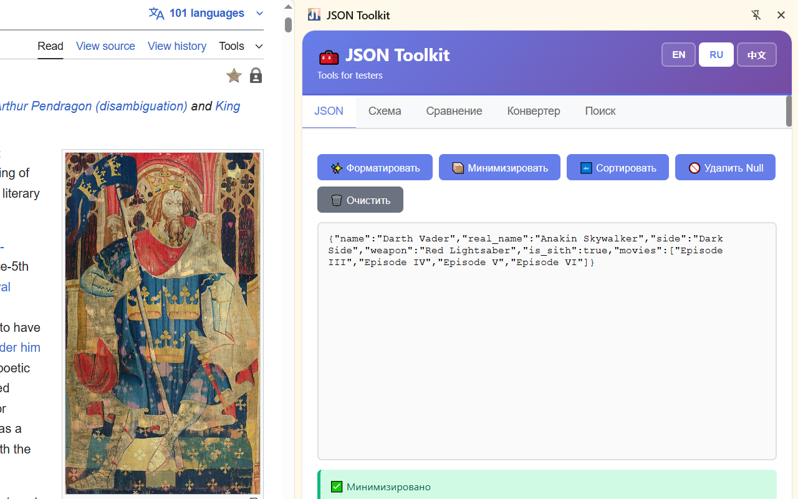Click the JSON Toolkit header title
Image resolution: width=798 pixels, height=499 pixels.
pyautogui.click(x=397, y=55)
